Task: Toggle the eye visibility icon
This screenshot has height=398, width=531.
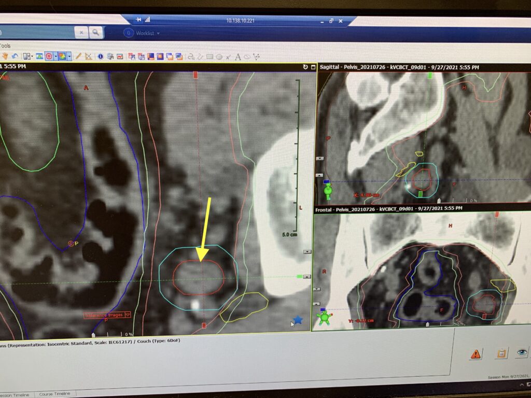Action: click(x=522, y=352)
